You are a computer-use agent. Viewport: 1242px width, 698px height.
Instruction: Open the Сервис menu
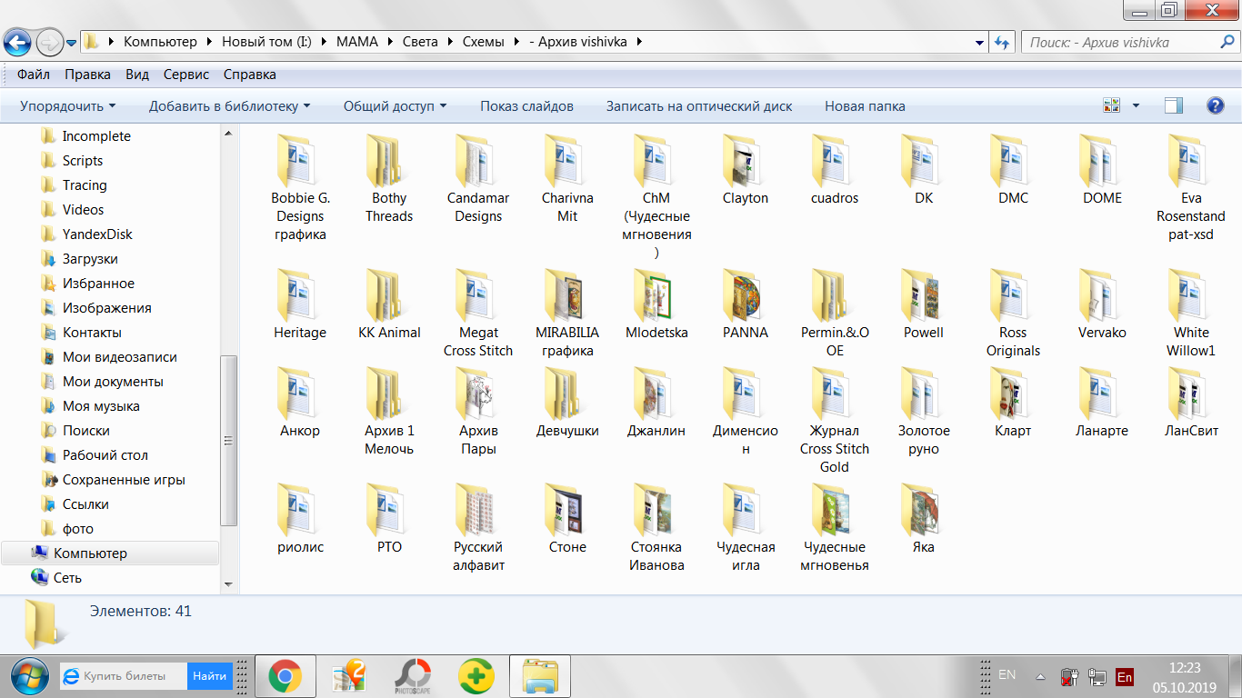[x=186, y=75]
